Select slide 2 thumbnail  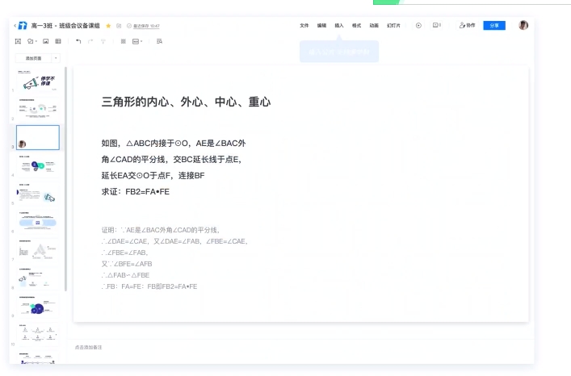click(x=38, y=109)
